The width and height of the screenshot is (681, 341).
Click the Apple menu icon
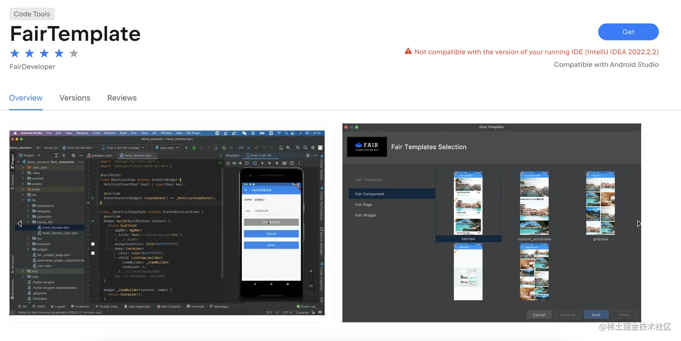click(15, 133)
